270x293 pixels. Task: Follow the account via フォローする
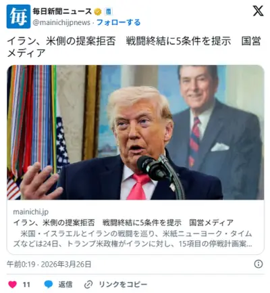coord(119,22)
